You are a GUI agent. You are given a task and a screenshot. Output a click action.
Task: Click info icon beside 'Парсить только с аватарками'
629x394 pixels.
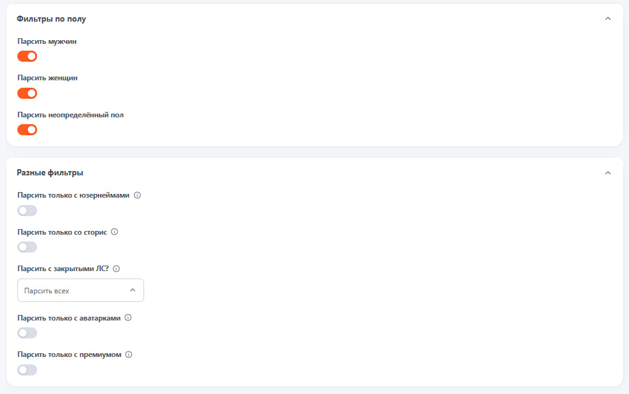click(x=128, y=317)
